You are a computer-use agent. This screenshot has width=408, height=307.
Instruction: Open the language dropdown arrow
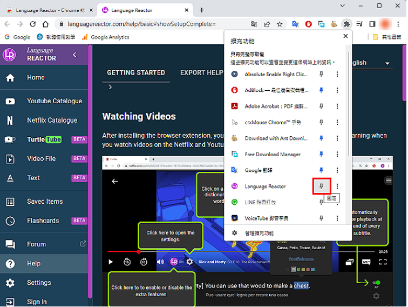[387, 63]
